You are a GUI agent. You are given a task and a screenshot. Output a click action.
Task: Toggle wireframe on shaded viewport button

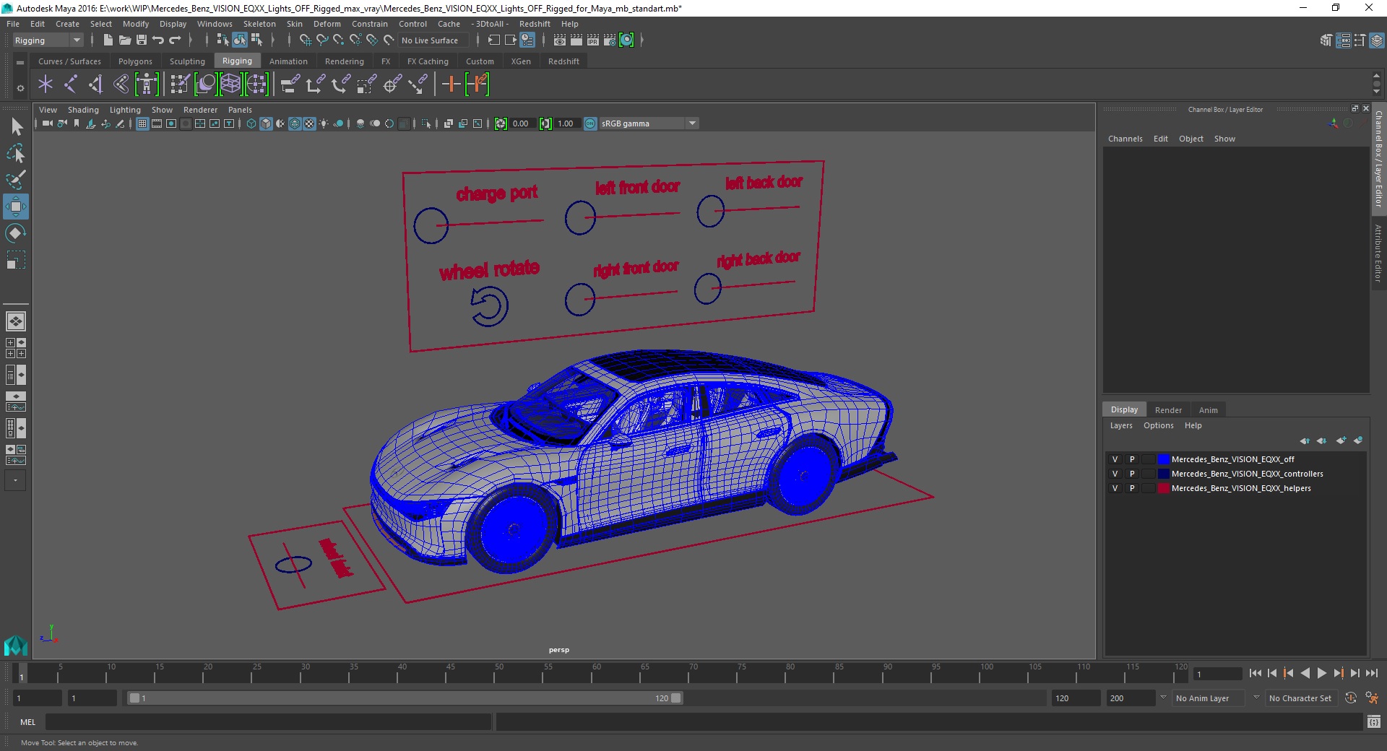pos(295,123)
